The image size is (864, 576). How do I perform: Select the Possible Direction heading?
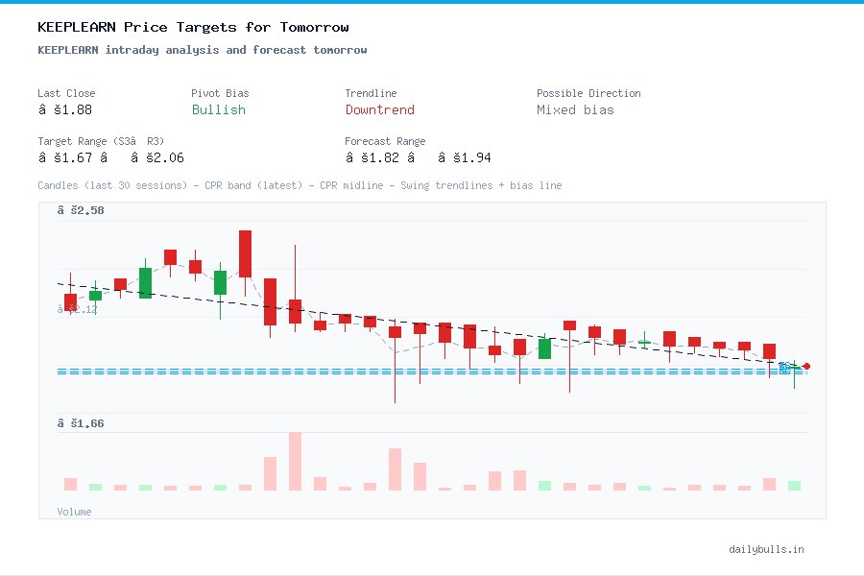588,93
